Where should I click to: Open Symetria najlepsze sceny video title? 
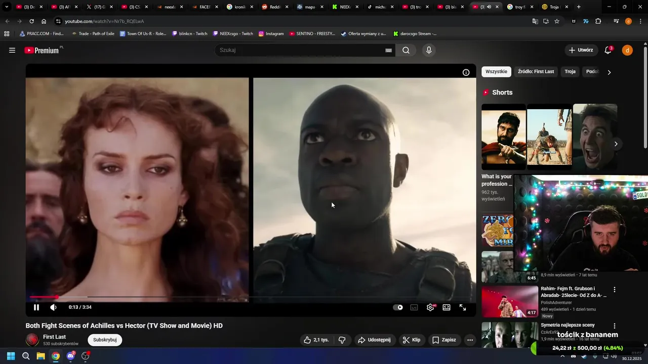pyautogui.click(x=568, y=325)
